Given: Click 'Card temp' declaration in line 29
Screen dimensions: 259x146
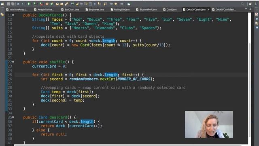Looking at the screenshot, I should pos(51,92).
